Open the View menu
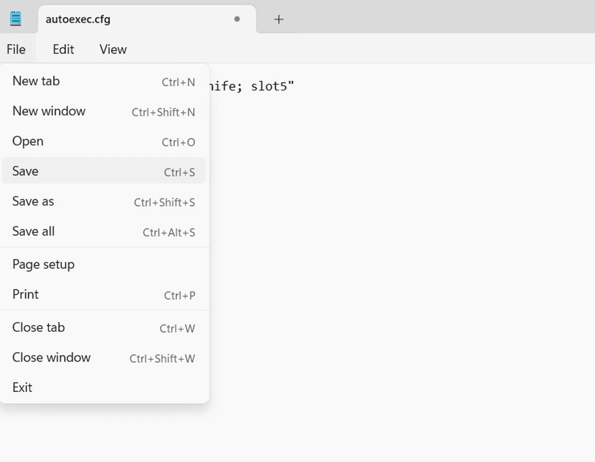Screen dimensions: 595x462 (113, 49)
